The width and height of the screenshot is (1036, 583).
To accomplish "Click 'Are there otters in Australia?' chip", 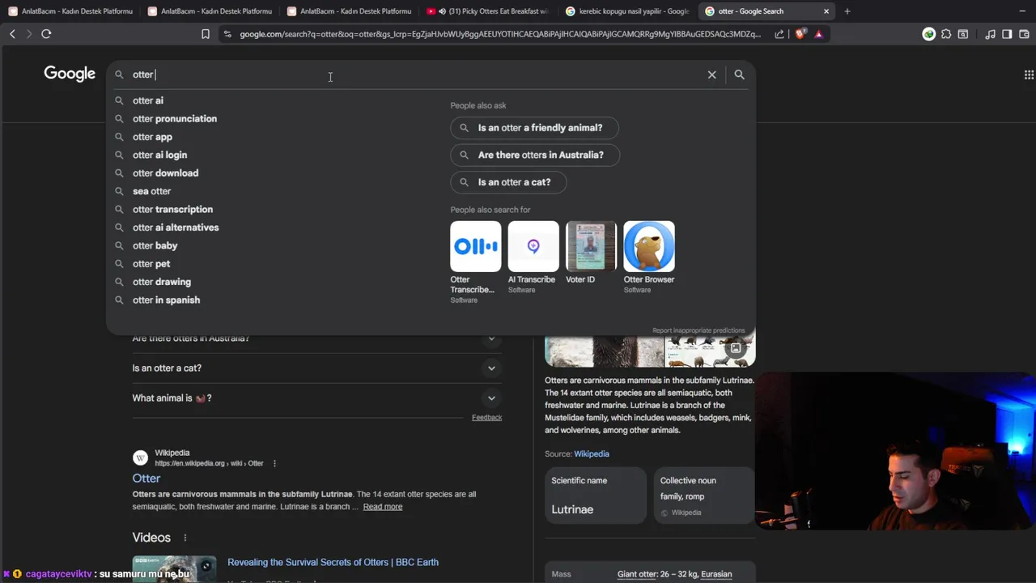I will [x=535, y=155].
